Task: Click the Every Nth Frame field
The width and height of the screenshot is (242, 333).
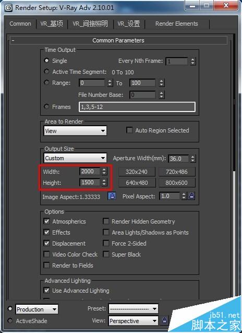Action: 177,61
